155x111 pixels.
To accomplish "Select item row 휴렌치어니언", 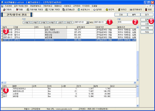I will pos(69,91).
